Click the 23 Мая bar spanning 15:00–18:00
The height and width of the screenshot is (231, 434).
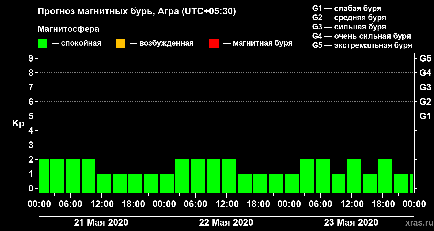(370, 183)
